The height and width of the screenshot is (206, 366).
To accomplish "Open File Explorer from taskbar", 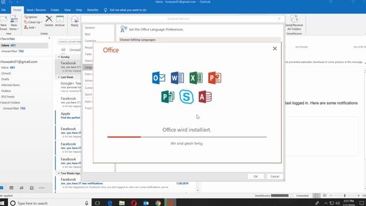I will pyautogui.click(x=122, y=203).
